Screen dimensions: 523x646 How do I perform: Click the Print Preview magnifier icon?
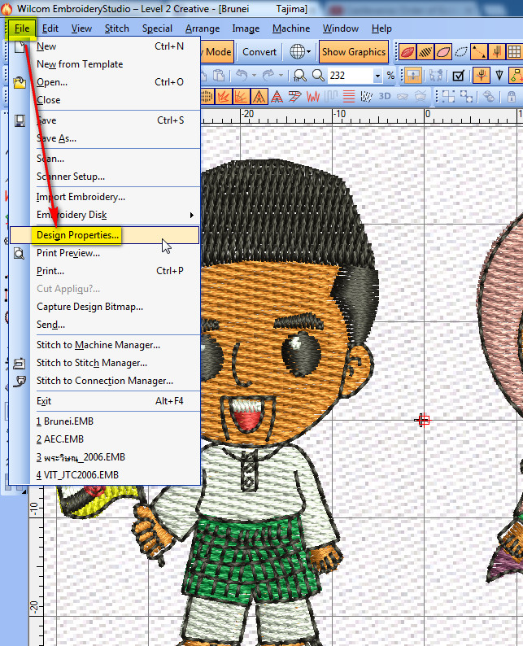click(x=20, y=253)
